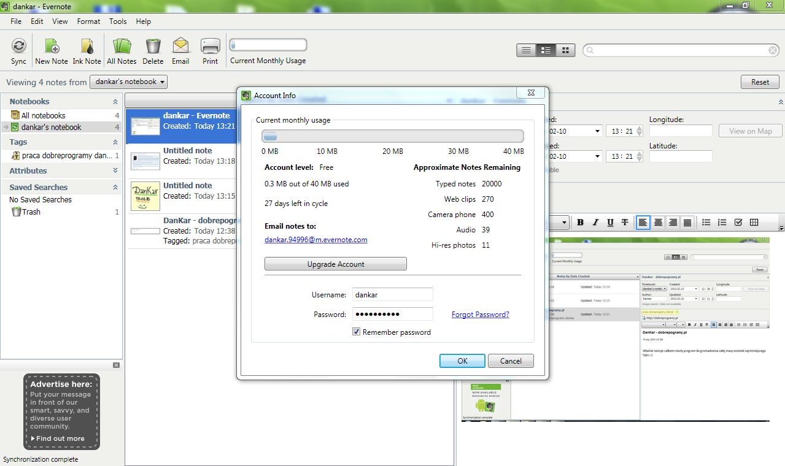Center align note text

(x=658, y=223)
